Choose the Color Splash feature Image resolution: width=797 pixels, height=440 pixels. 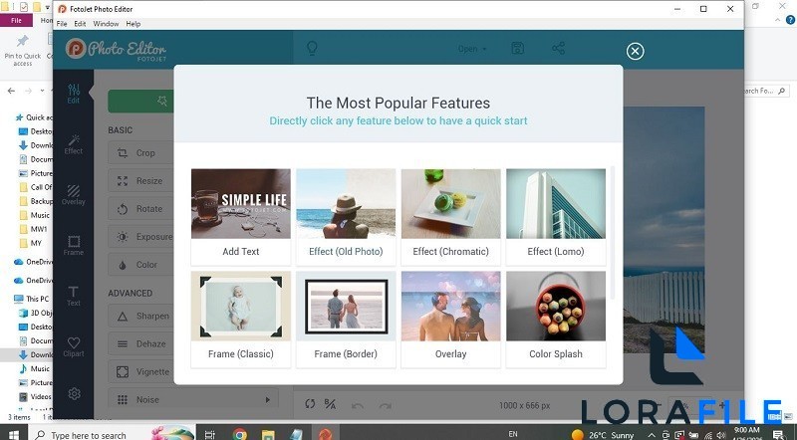point(556,320)
